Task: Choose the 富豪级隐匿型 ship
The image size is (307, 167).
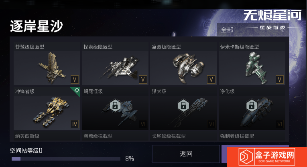Action: (183, 64)
